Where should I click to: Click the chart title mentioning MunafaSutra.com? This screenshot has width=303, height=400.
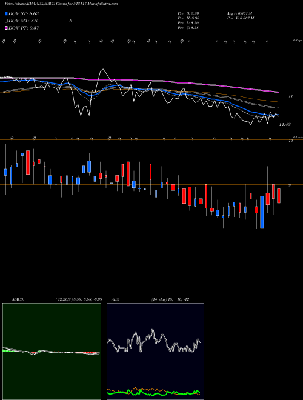[61, 4]
